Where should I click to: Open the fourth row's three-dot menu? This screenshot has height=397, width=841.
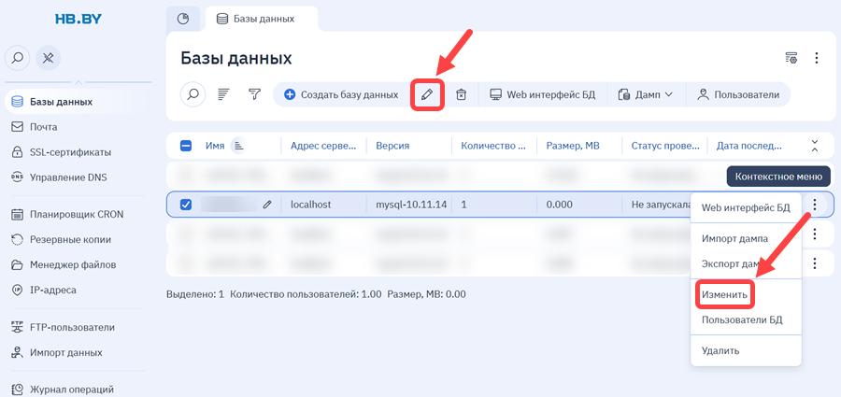coord(814,262)
